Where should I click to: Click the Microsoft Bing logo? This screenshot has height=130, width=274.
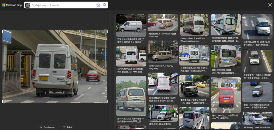click(x=12, y=5)
